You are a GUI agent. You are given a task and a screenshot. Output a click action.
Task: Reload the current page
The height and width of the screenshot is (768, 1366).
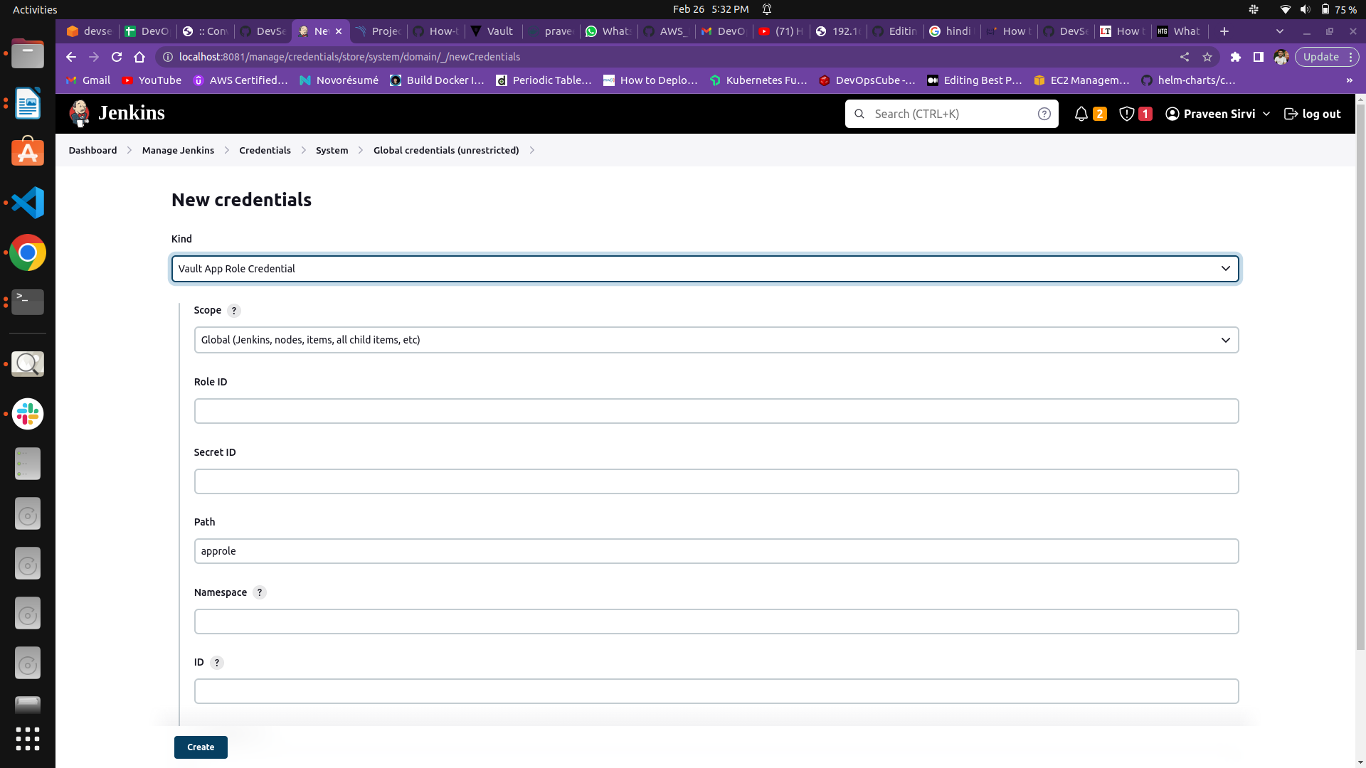click(x=117, y=57)
